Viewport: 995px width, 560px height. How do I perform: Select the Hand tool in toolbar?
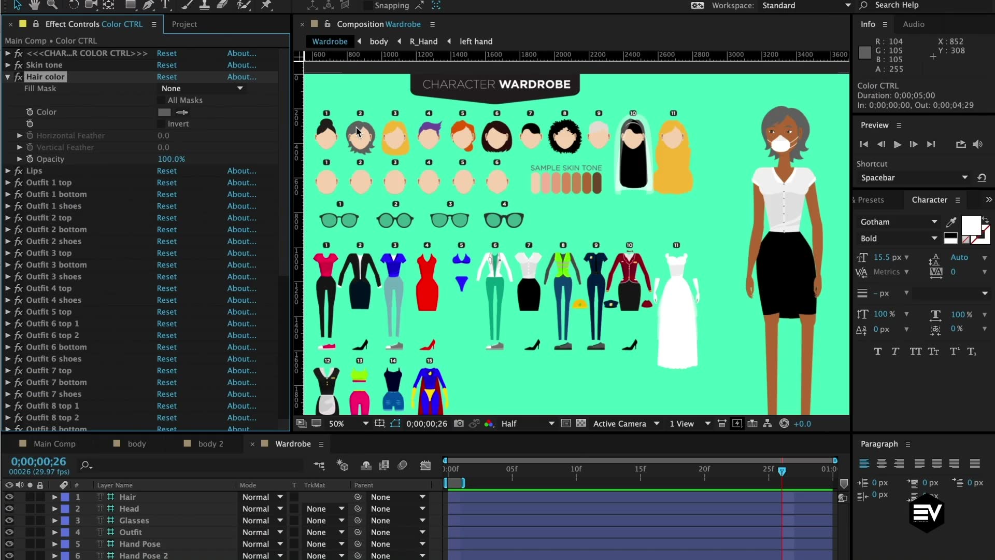coord(34,5)
